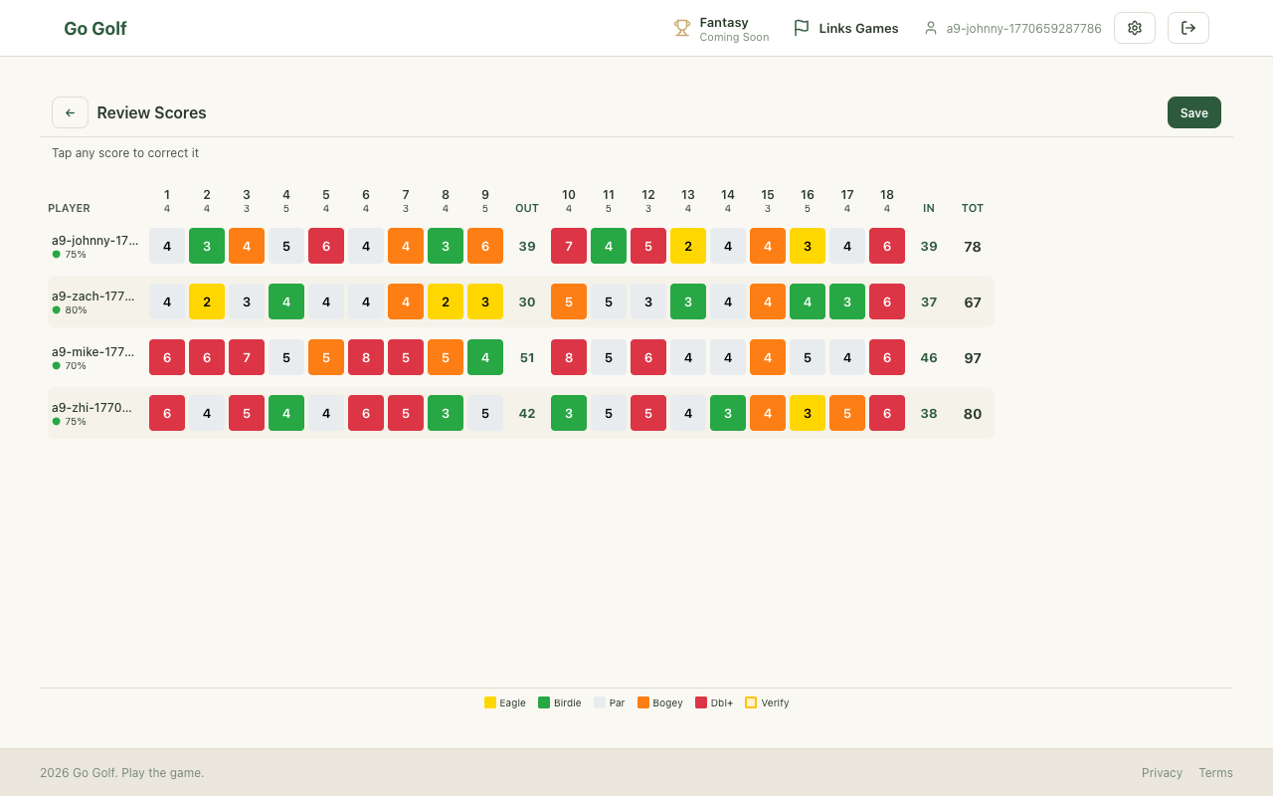Click the outlined Verify legend icon
Image resolution: width=1273 pixels, height=796 pixels.
751,702
